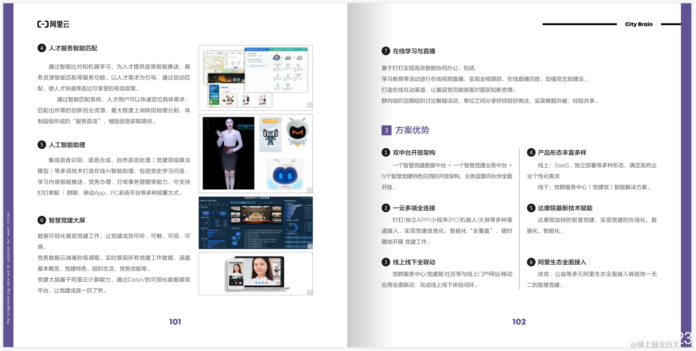Click the heading 在线学习与直播
This screenshot has width=696, height=351.
click(414, 51)
